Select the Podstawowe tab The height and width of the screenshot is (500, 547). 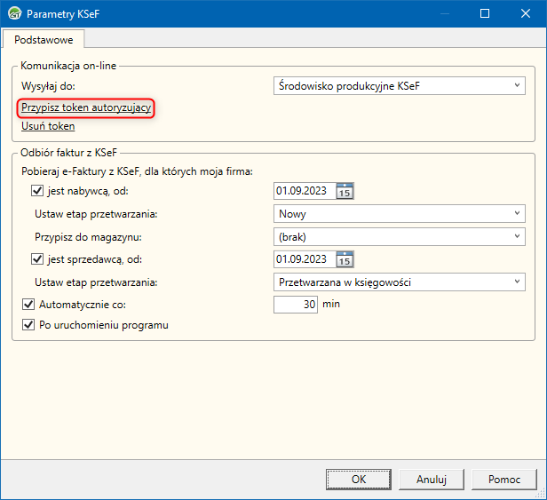pos(44,40)
